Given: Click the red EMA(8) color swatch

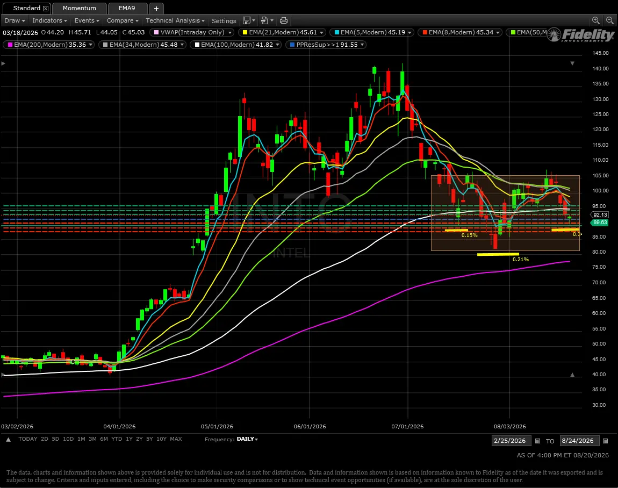Looking at the screenshot, I should [425, 32].
